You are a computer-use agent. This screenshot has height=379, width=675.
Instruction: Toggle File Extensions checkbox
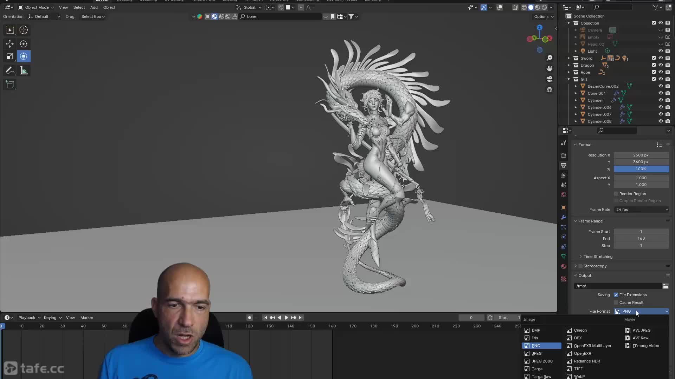616,295
